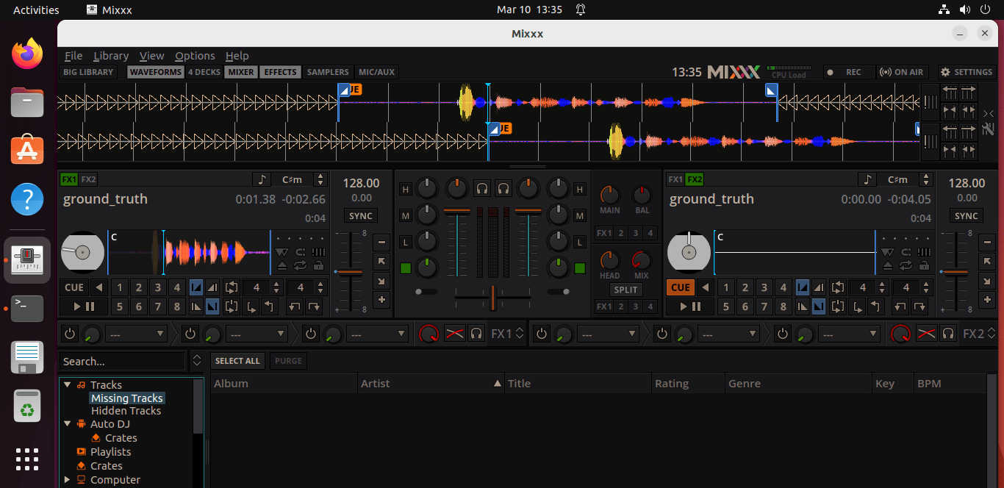This screenshot has height=488, width=1004.
Task: Toggle reverse playback arrow on Deck 1
Action: click(x=99, y=287)
